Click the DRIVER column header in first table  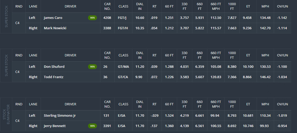[70, 6]
